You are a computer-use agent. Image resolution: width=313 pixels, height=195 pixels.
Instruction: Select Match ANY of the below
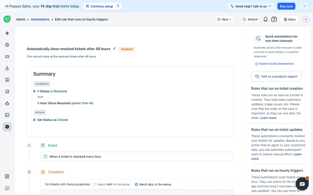click(x=111, y=185)
